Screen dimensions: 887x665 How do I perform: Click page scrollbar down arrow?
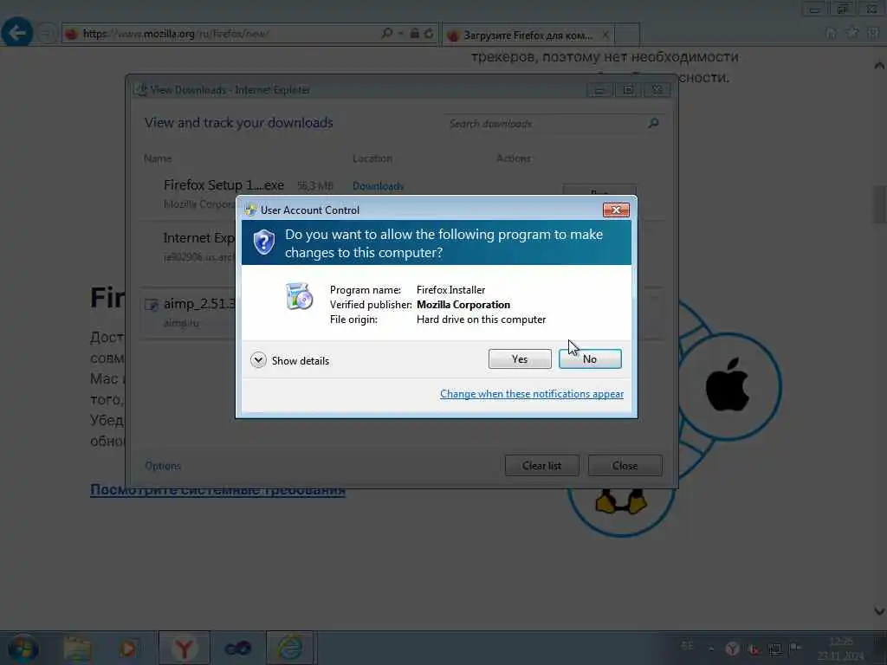point(879,611)
